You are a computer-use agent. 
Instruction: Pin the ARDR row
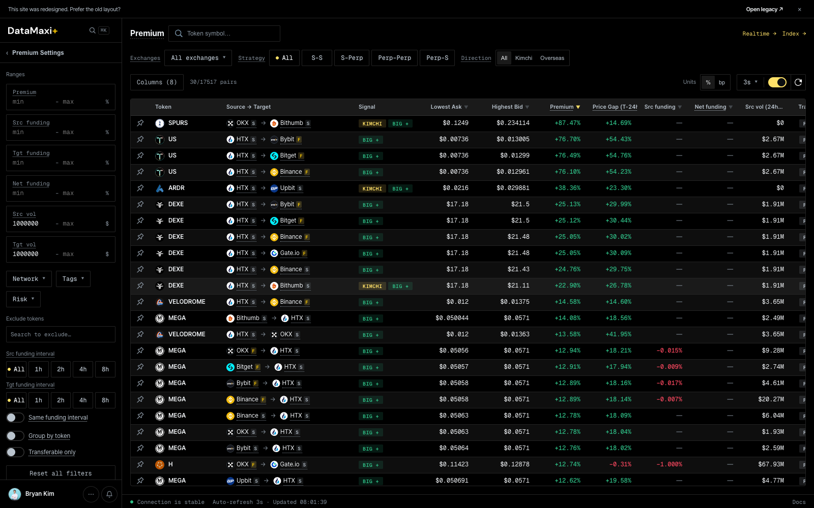pos(140,188)
